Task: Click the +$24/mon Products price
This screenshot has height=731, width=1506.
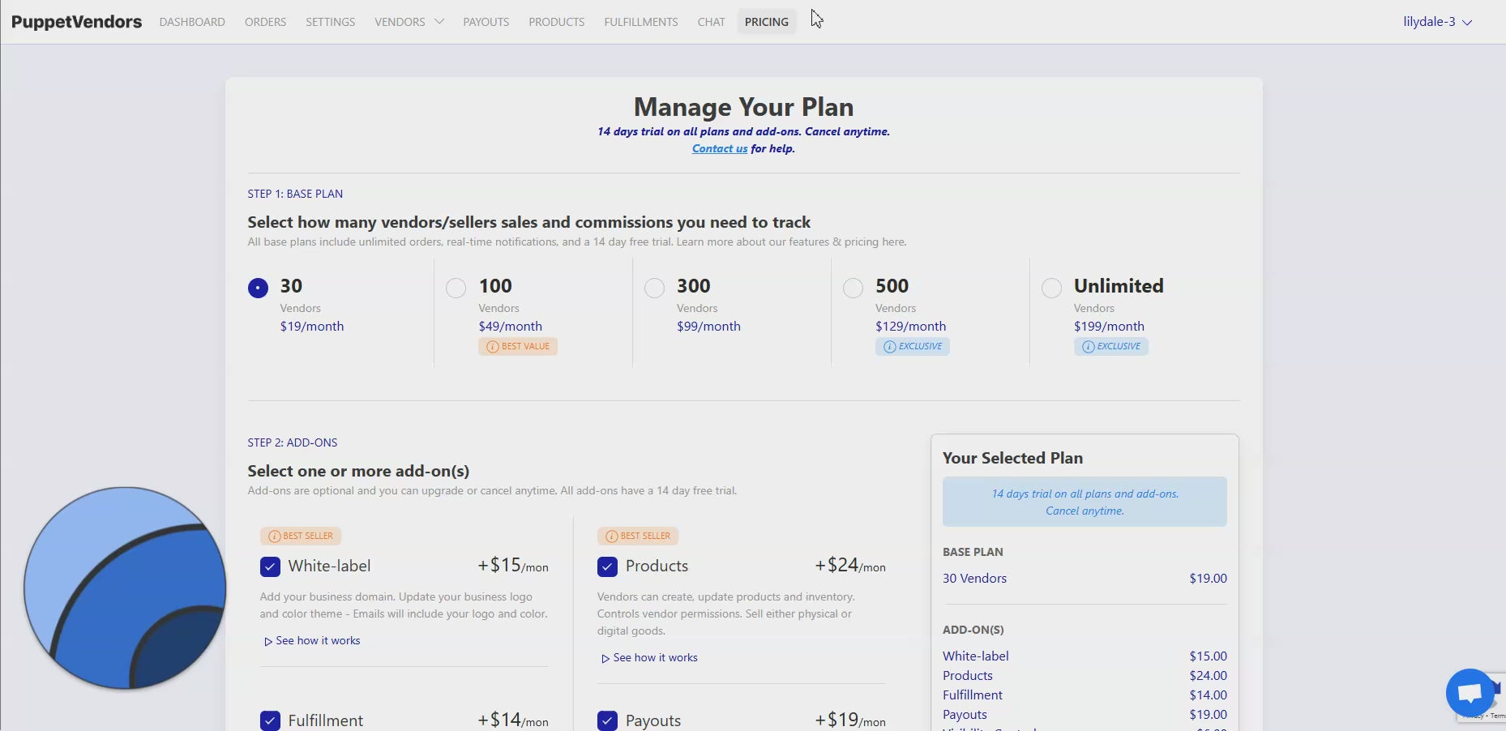Action: pos(850,565)
